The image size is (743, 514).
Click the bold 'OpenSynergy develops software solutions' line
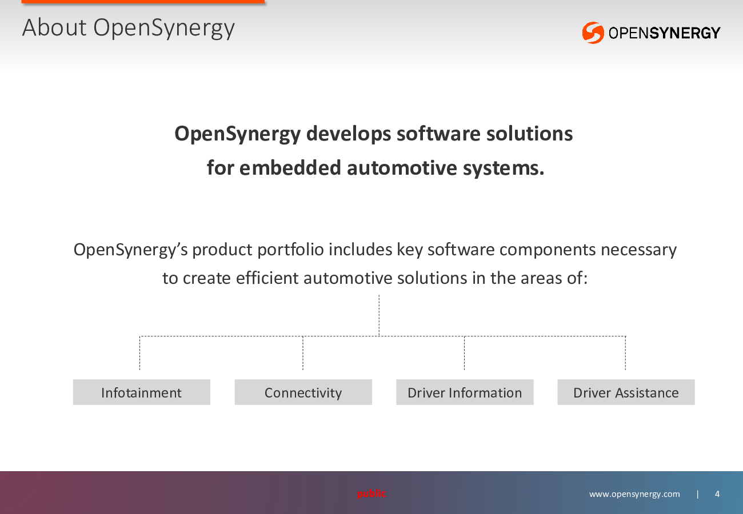374,134
